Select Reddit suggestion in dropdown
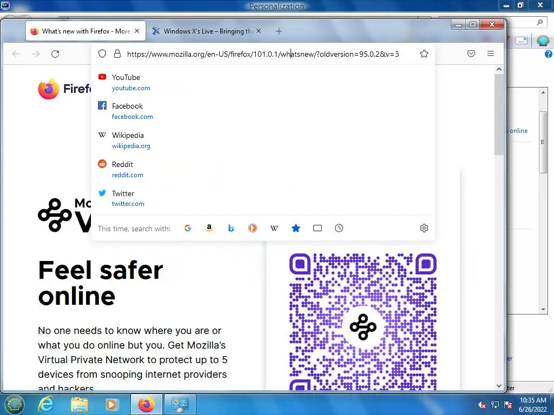 pyautogui.click(x=263, y=169)
